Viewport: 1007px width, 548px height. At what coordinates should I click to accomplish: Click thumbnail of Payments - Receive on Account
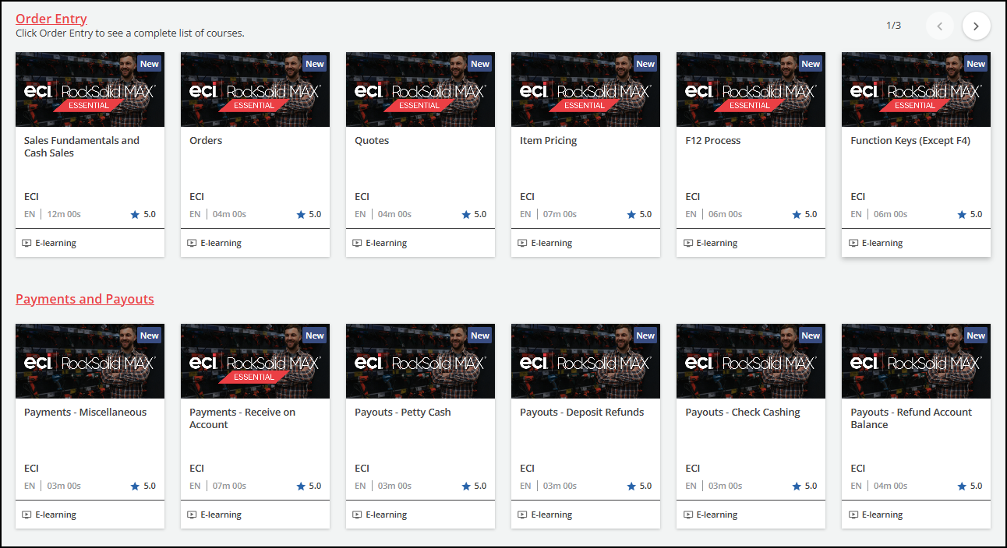click(255, 361)
